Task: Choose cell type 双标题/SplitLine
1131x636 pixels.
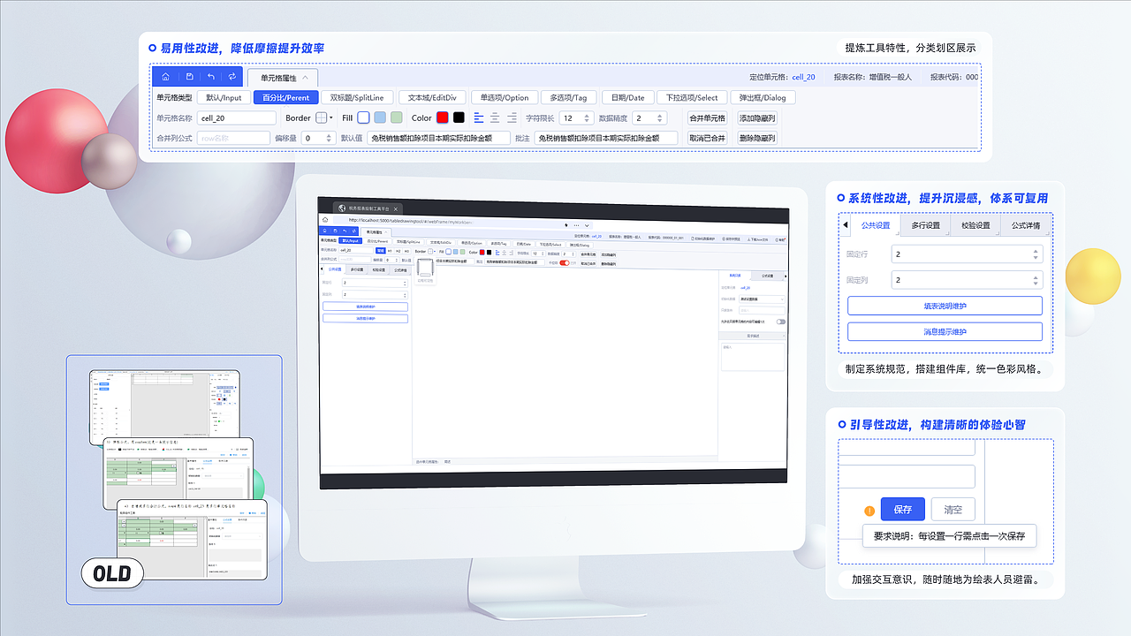Action: click(x=356, y=97)
